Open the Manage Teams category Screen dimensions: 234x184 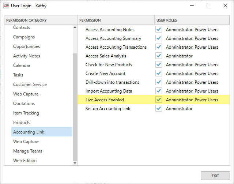coord(27,151)
